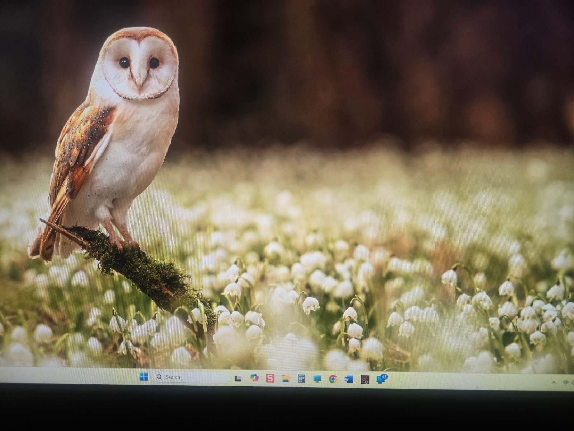
Task: Launch Google Chrome from the taskbar
Action: (x=333, y=379)
